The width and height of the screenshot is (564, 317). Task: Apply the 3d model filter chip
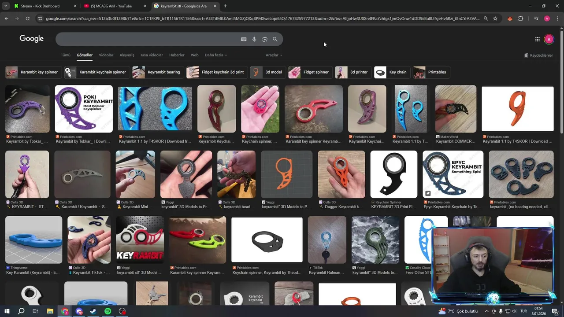[x=267, y=72]
